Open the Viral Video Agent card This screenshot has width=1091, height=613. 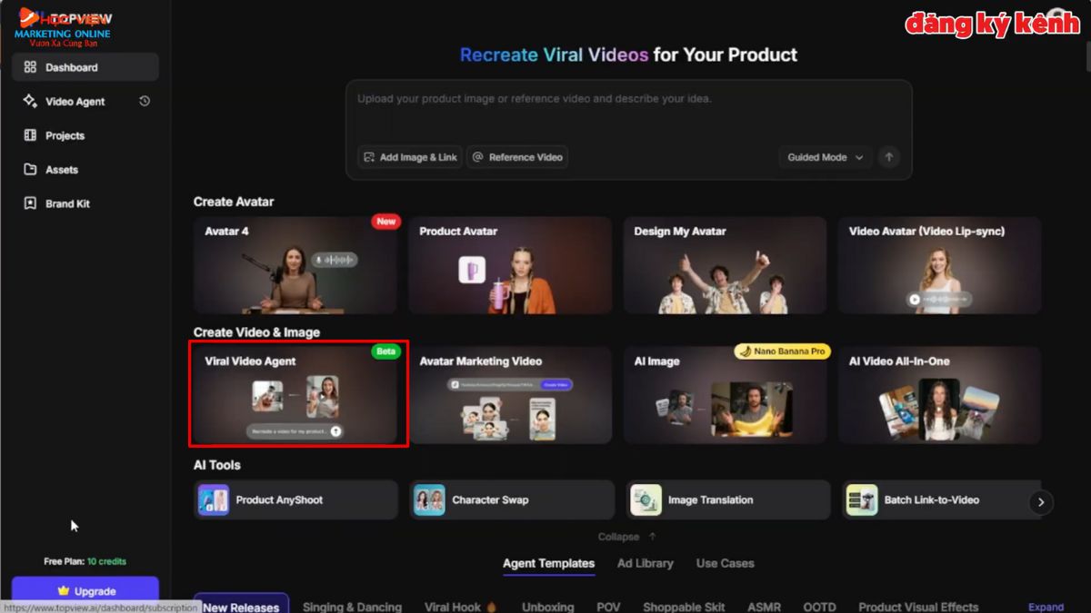298,394
